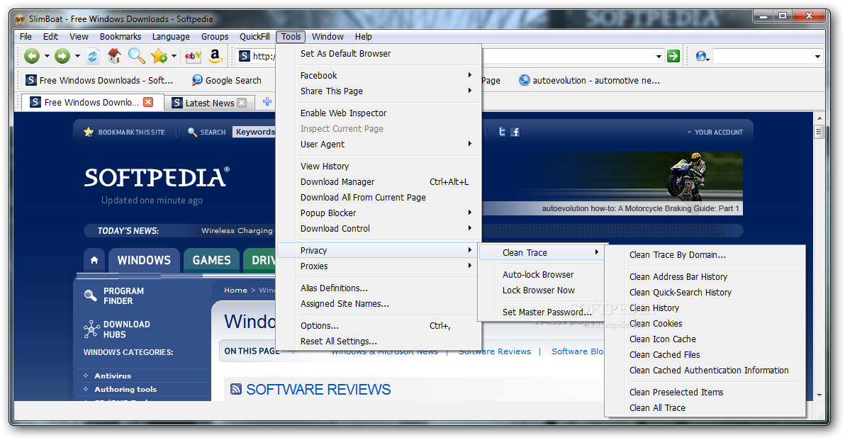Close the Latest News tab
Screen dimensions: 845x440
(242, 102)
